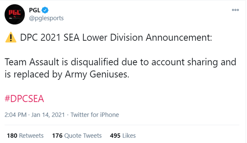View the 180 Retweets list
The height and width of the screenshot is (143, 247).
[25, 136]
